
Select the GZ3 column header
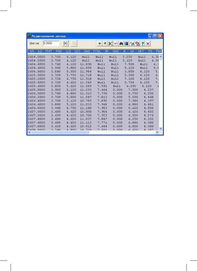click(77, 51)
